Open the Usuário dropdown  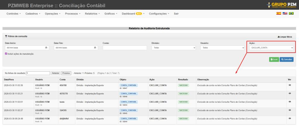click(222, 48)
